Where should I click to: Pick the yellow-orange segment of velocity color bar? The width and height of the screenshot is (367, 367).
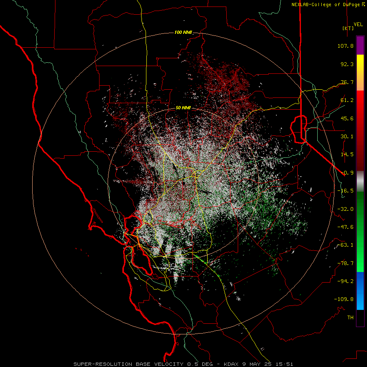360,73
